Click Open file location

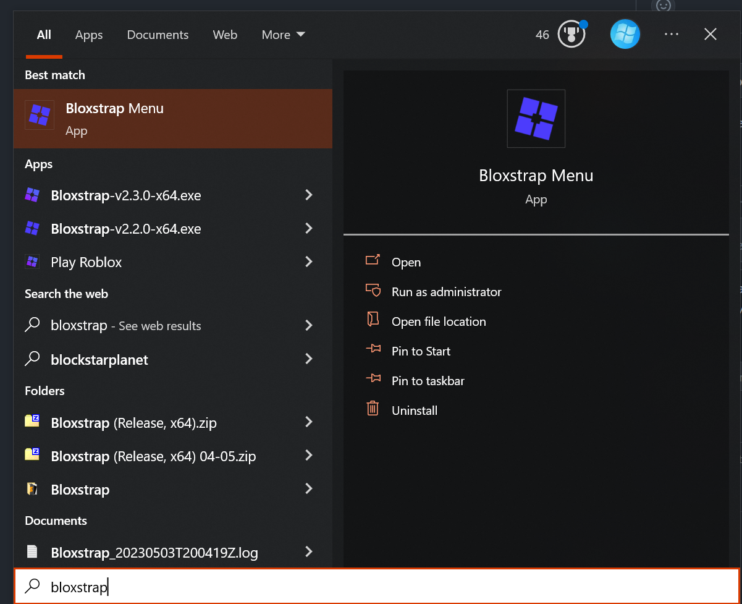439,321
